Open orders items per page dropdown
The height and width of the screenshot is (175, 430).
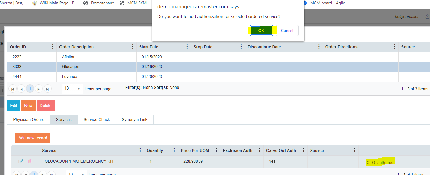click(x=72, y=89)
